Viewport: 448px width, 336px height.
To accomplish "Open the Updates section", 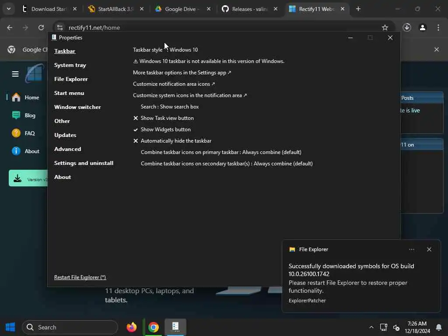I will (65, 135).
